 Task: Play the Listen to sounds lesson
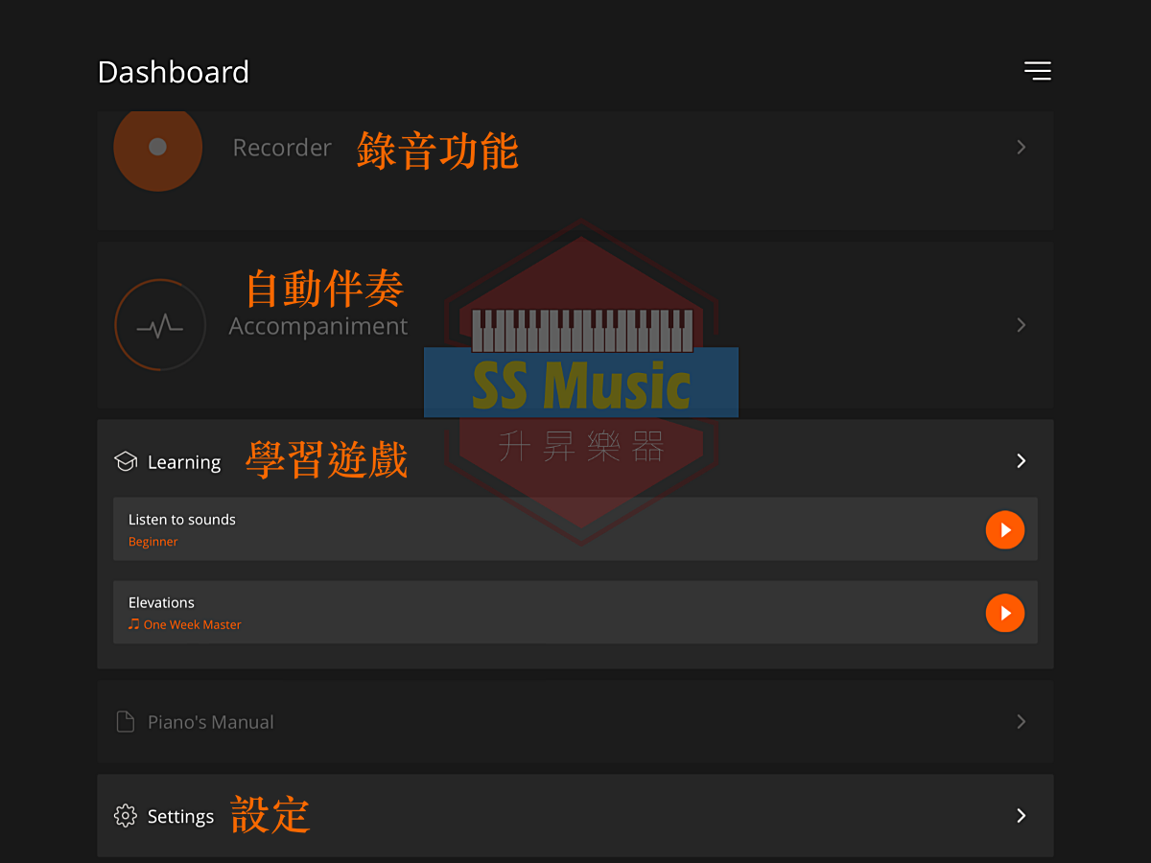pyautogui.click(x=1005, y=529)
